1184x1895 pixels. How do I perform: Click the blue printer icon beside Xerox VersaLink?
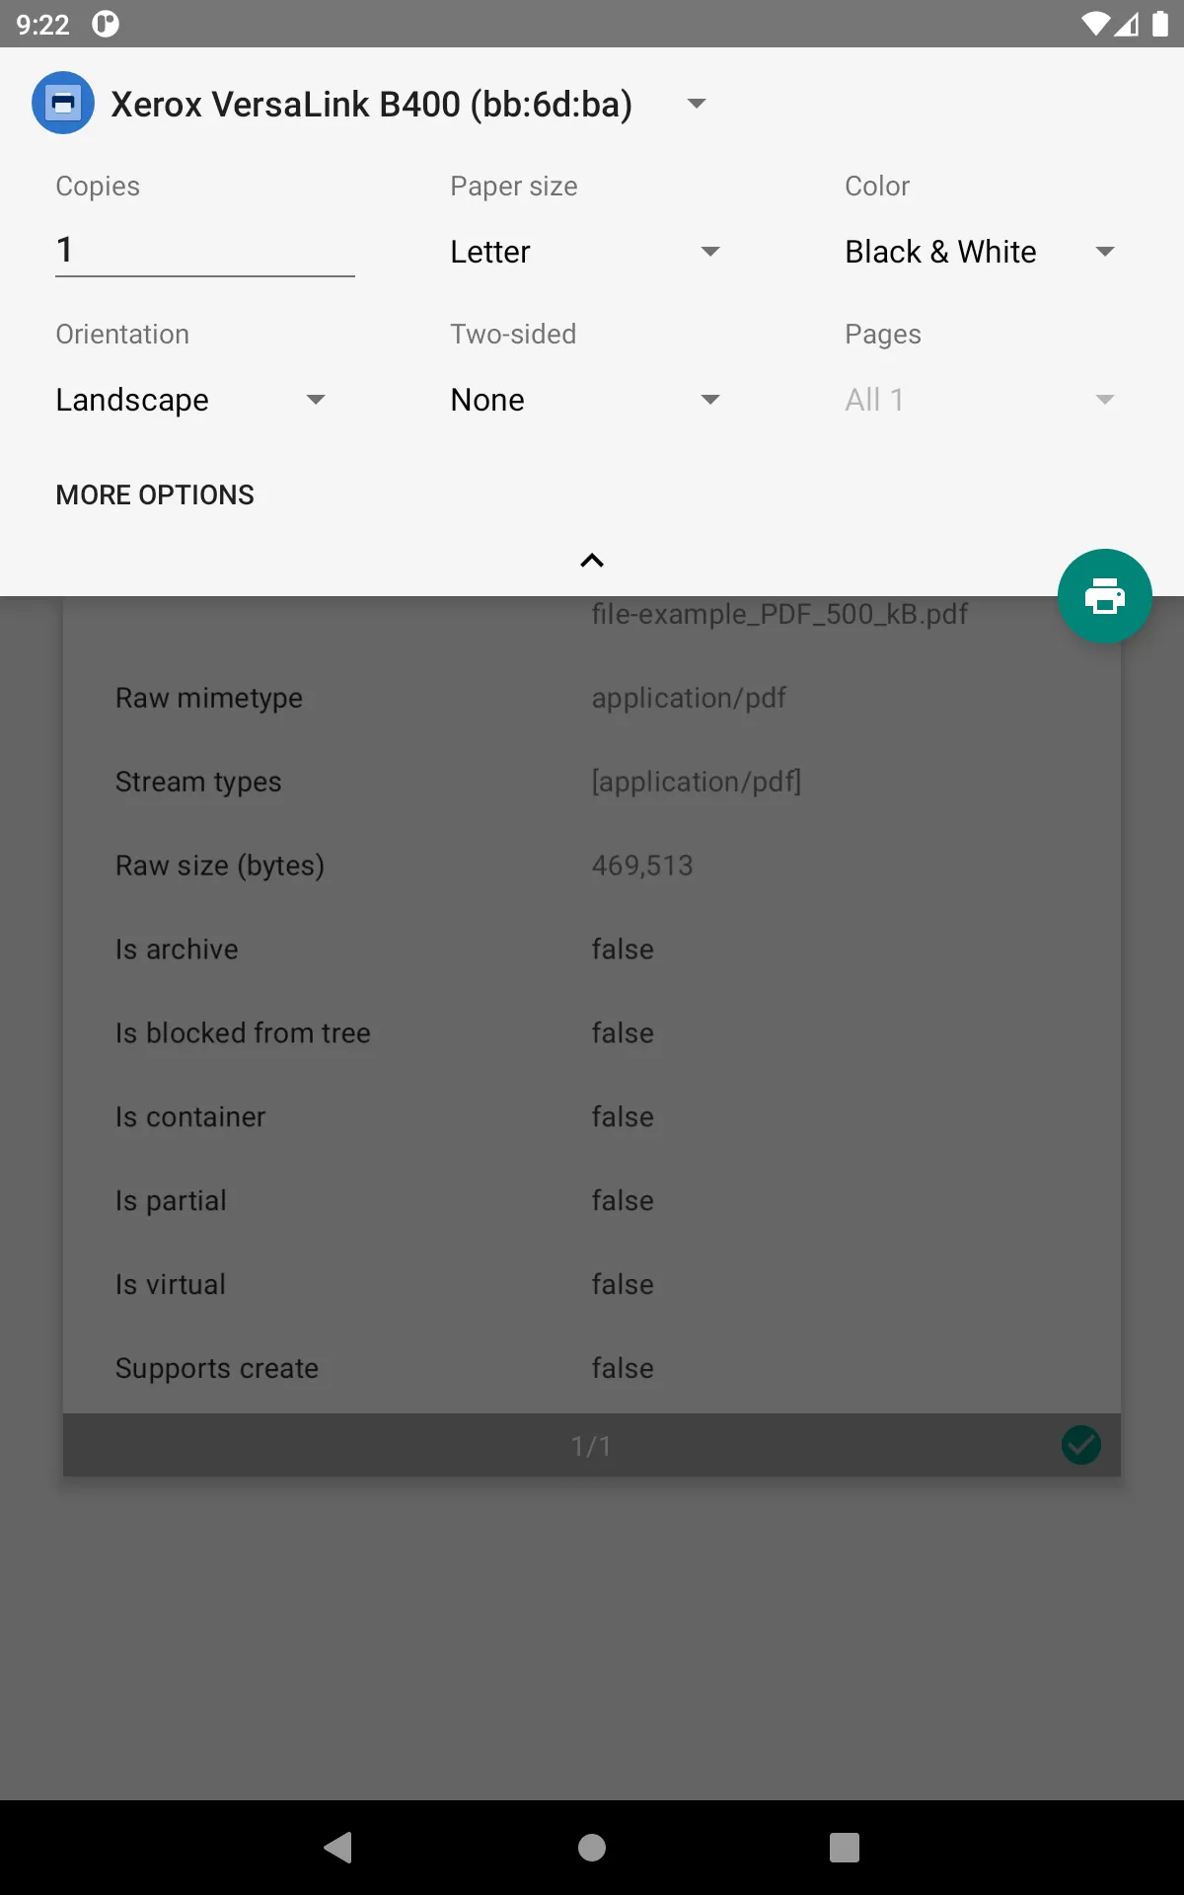63,103
